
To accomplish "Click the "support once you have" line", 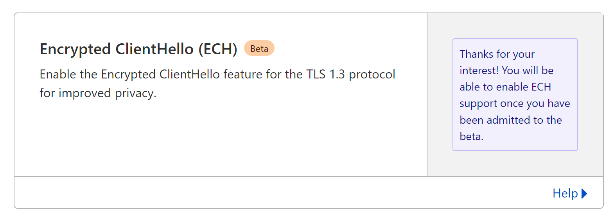I will [x=514, y=103].
